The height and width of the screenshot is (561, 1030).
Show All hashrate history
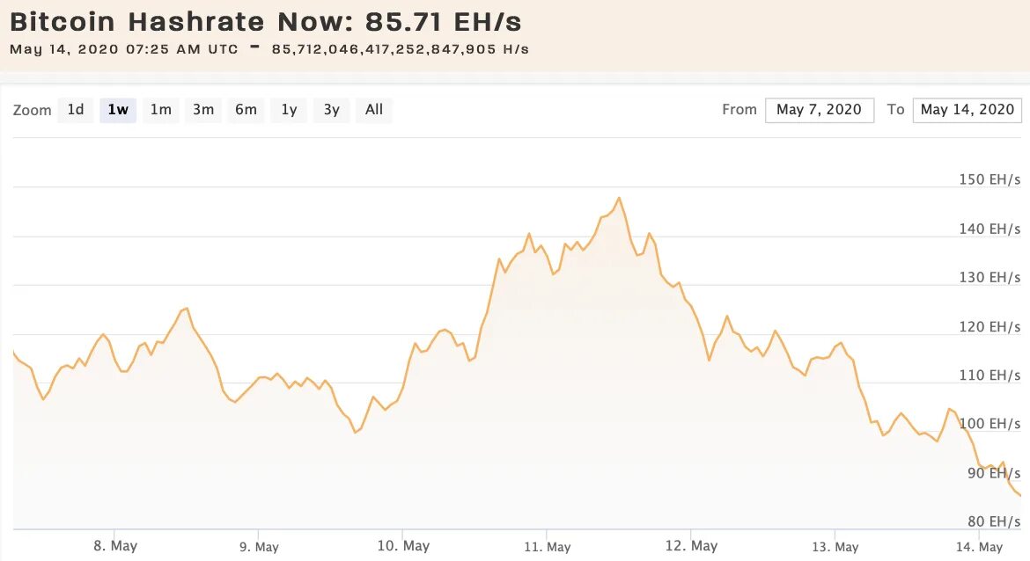374,110
